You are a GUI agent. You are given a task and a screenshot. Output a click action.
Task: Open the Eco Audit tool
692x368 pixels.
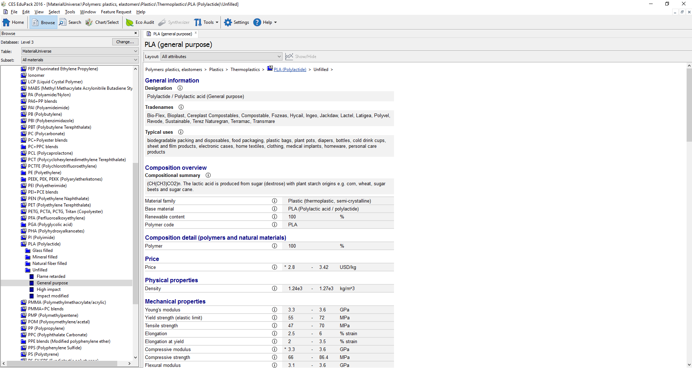click(x=140, y=22)
